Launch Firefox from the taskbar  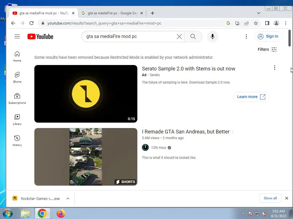61,214
